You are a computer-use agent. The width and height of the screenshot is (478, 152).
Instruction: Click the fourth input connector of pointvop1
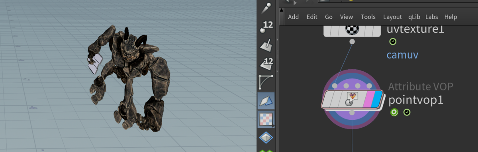[x=369, y=86]
